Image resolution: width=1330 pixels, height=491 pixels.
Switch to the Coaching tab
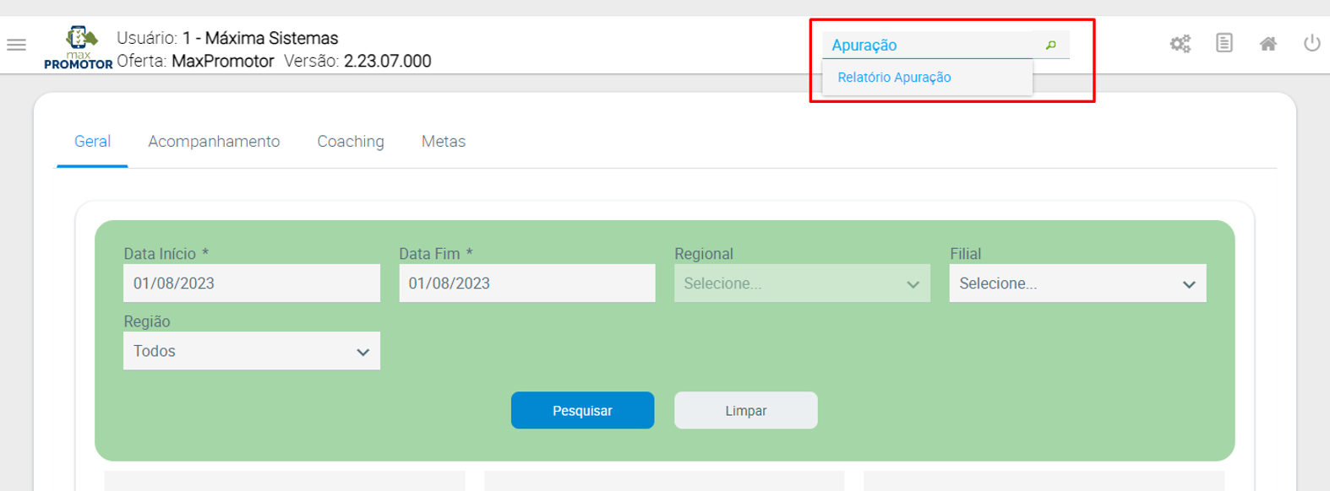click(351, 142)
